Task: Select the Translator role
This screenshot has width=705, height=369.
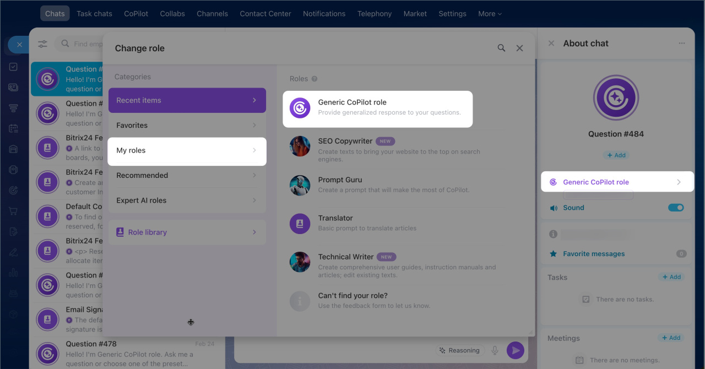Action: tap(335, 219)
